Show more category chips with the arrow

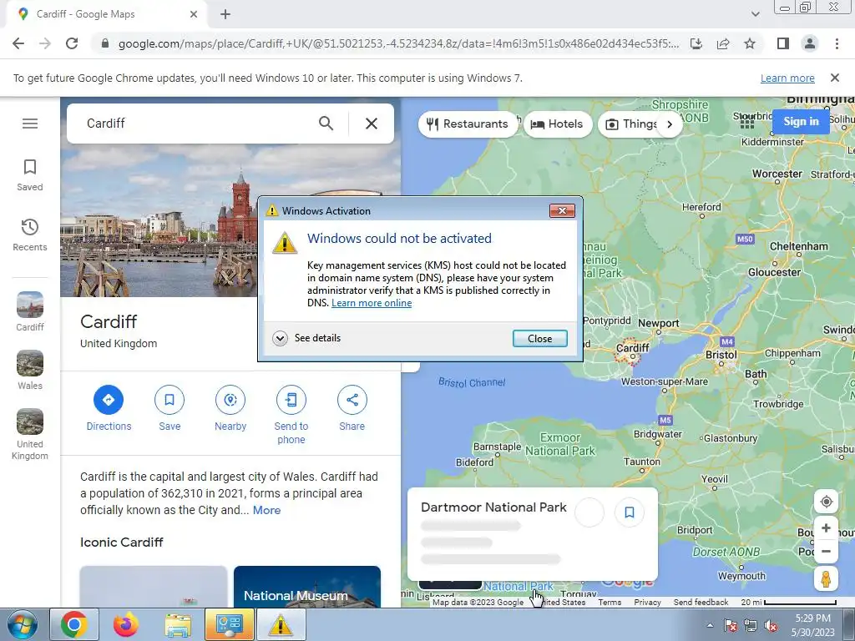point(670,124)
